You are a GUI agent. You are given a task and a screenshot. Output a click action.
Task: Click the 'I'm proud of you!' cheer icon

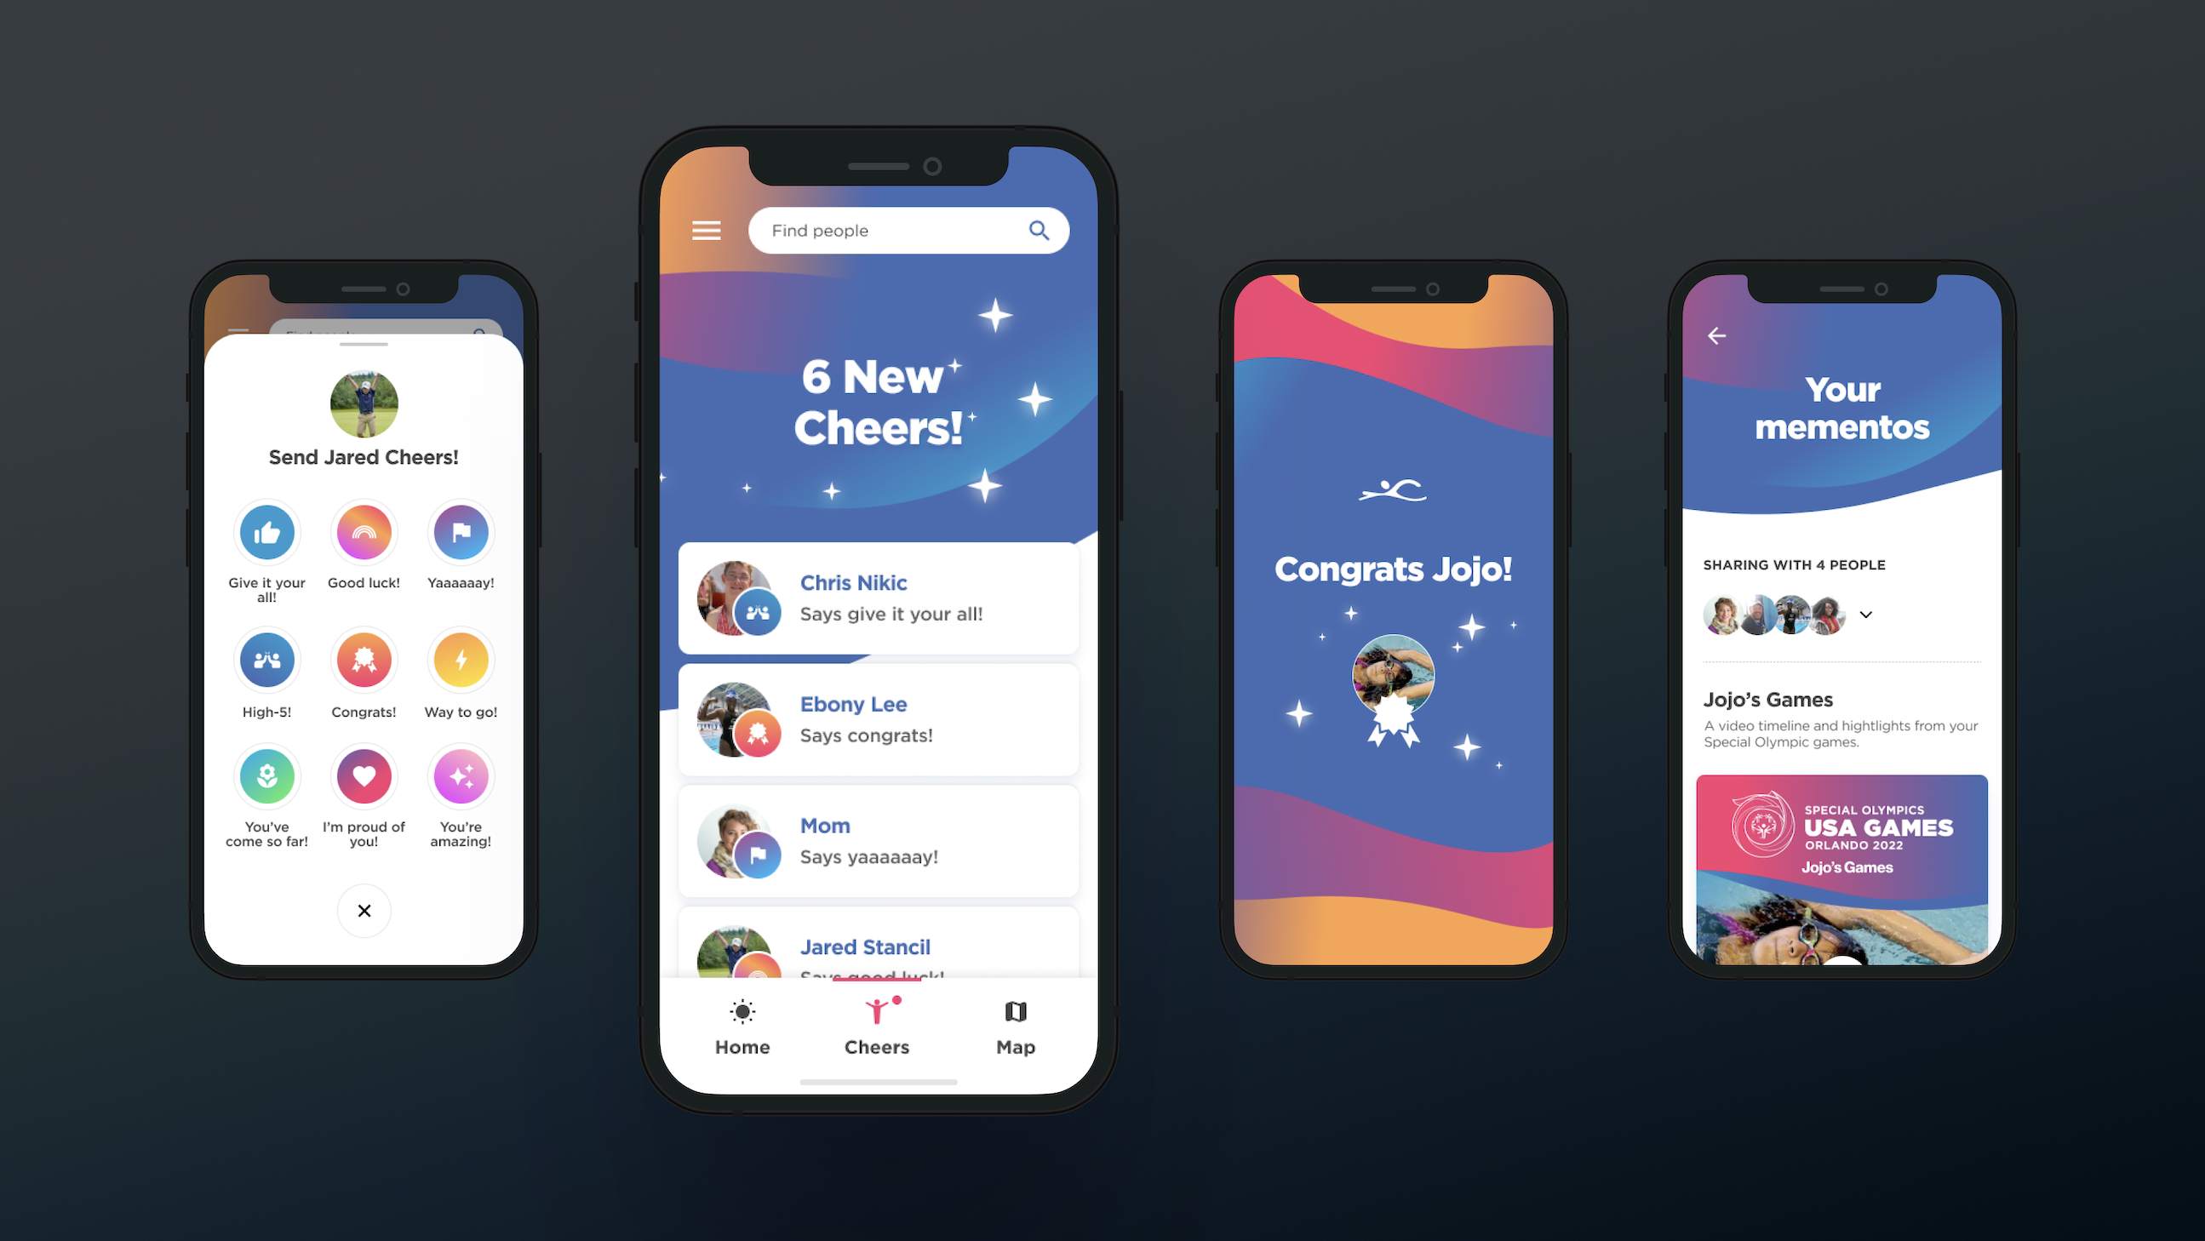364,780
